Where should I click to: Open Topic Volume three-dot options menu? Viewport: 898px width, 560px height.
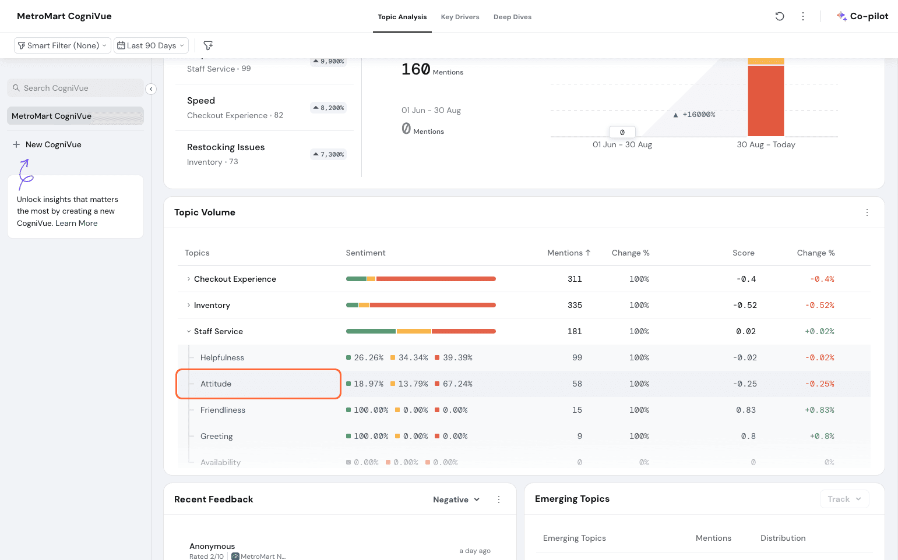[867, 212]
